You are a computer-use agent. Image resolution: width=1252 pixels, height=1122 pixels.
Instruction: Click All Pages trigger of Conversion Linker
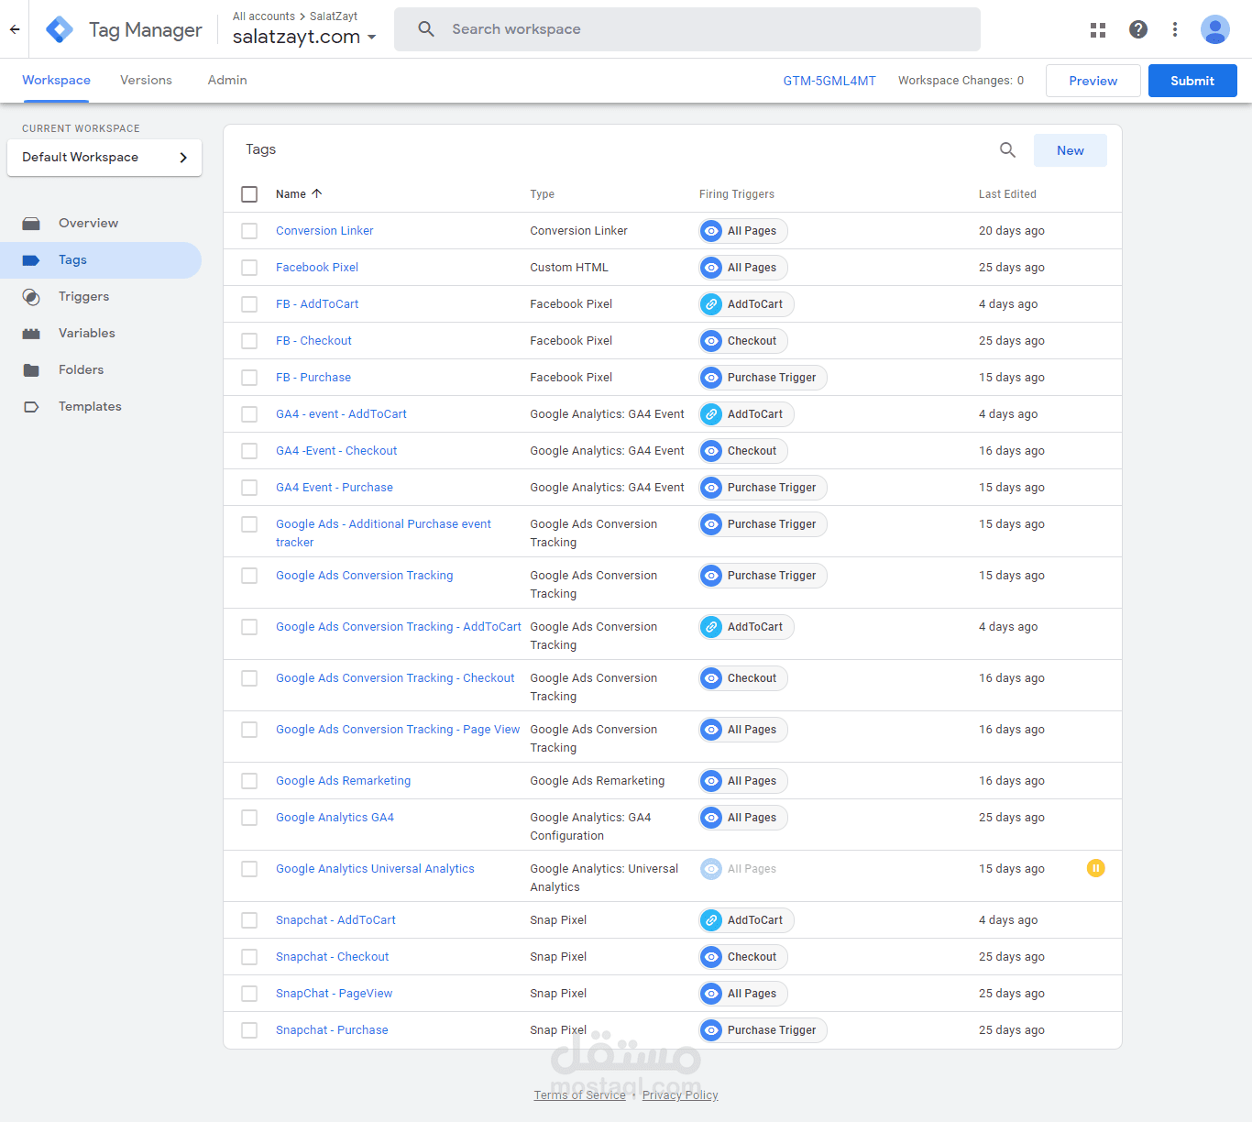[x=743, y=231]
